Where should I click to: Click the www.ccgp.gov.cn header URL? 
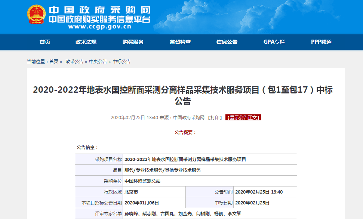(99, 27)
